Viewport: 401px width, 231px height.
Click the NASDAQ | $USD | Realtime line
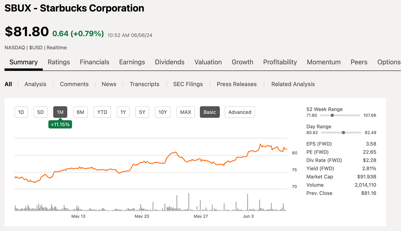[36, 48]
